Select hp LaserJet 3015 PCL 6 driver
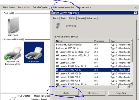 coord(93,48)
